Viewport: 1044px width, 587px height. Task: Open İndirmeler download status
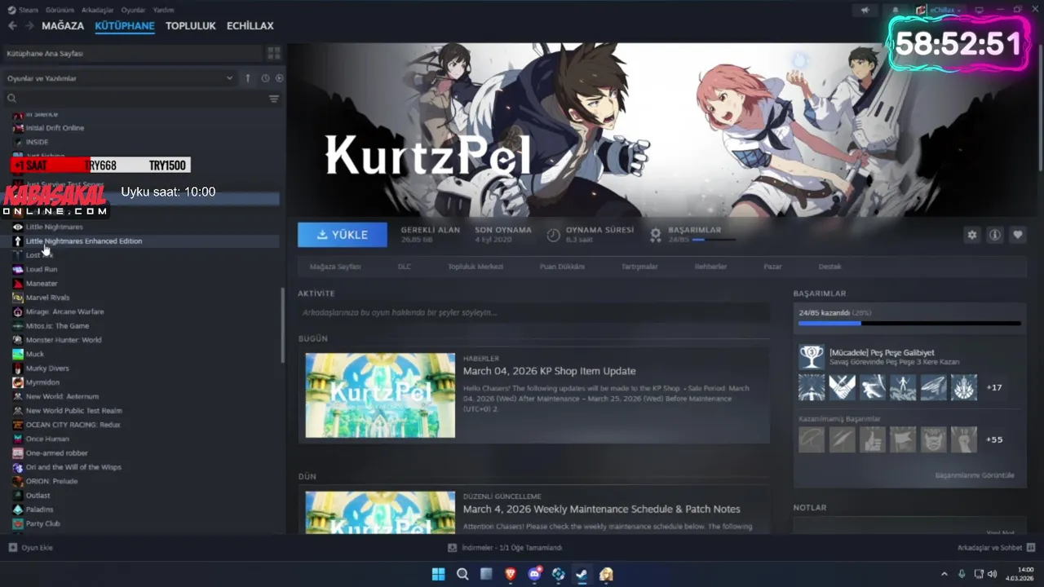(505, 548)
